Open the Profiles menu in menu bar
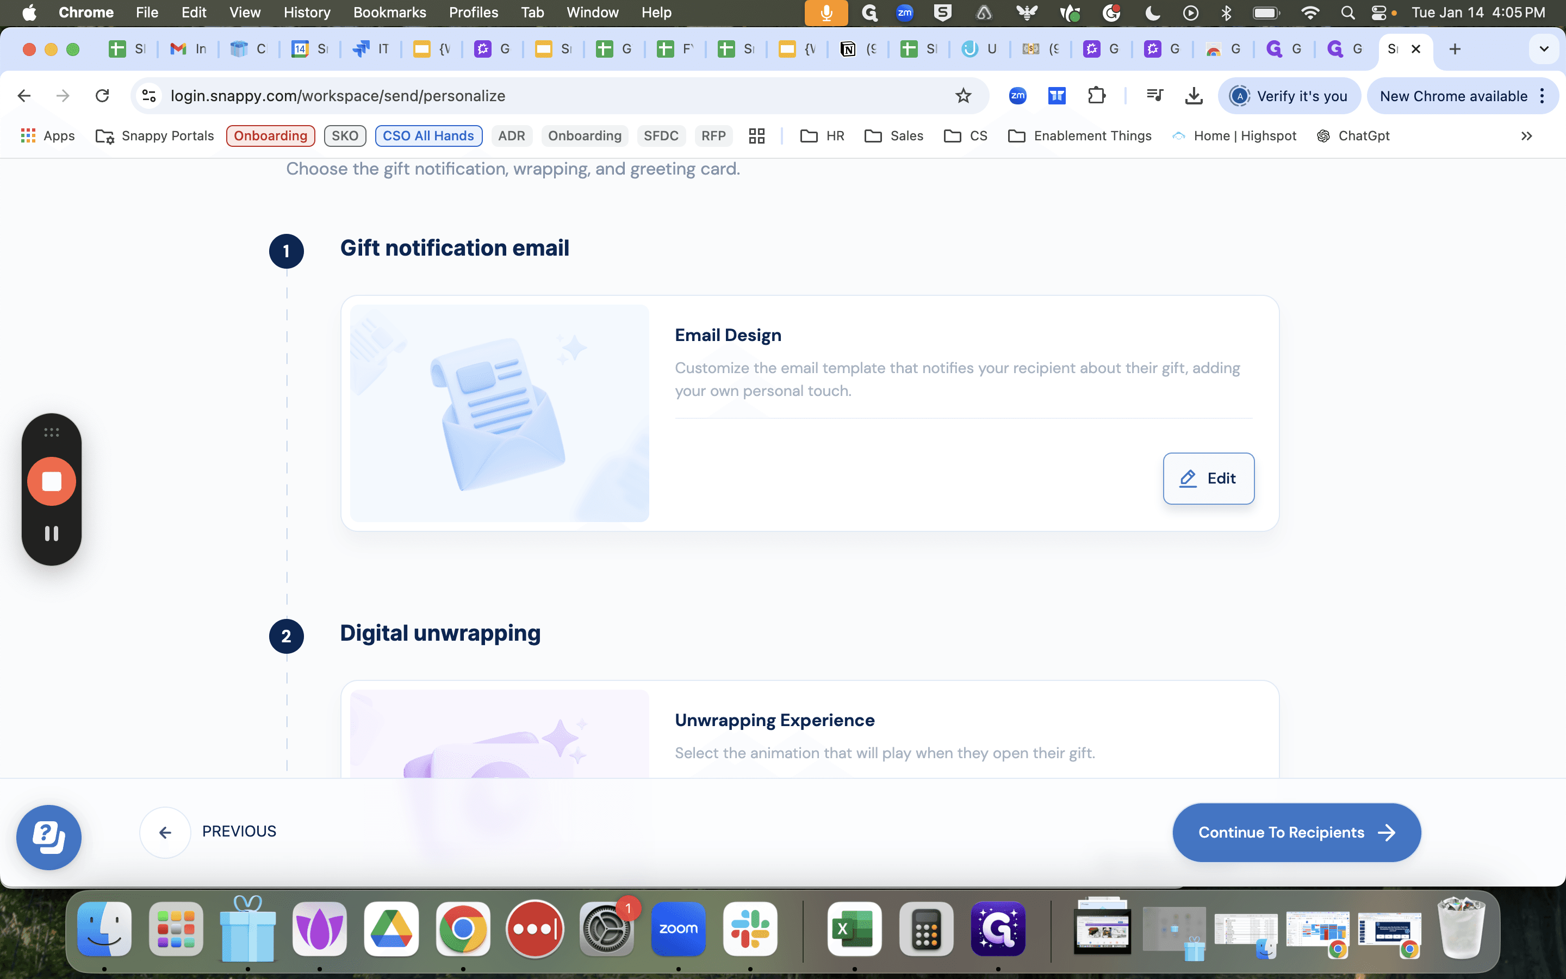 coord(474,13)
